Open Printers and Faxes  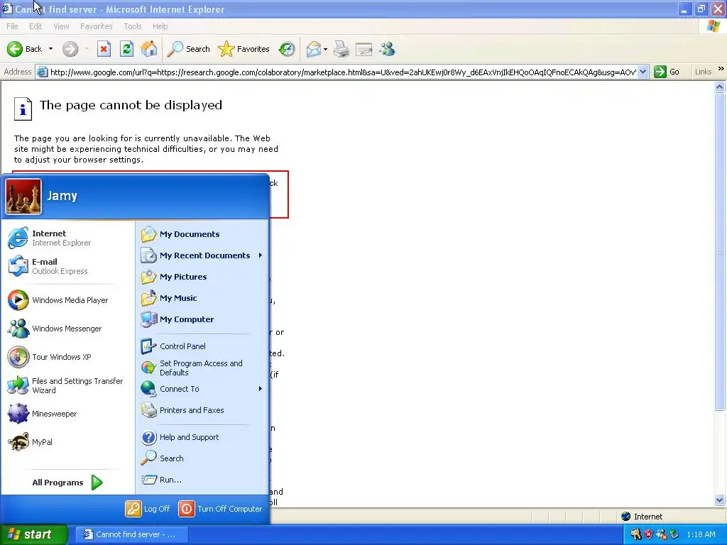pyautogui.click(x=182, y=410)
